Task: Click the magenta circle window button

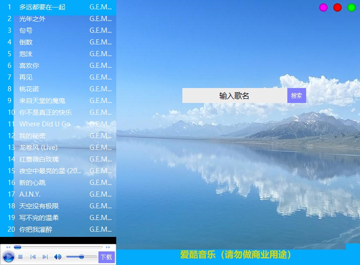Action: click(x=323, y=7)
